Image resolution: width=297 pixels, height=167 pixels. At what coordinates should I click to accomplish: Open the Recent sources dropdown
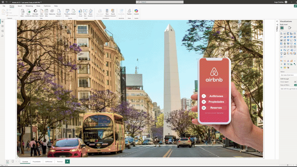click(x=58, y=12)
